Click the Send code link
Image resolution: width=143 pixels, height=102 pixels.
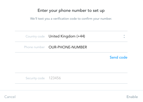118,57
